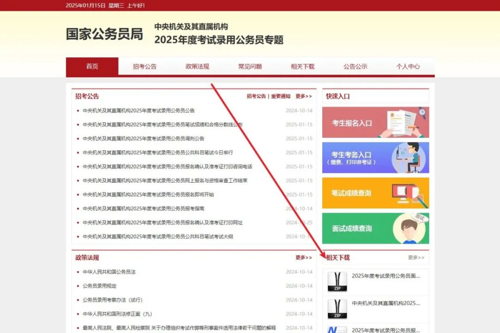The width and height of the screenshot is (500, 333).
Task: Click the 国家公务员局 site logo title
Action: [104, 34]
